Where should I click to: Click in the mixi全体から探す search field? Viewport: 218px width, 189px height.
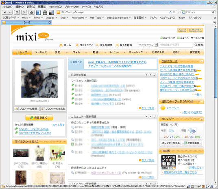176,45
